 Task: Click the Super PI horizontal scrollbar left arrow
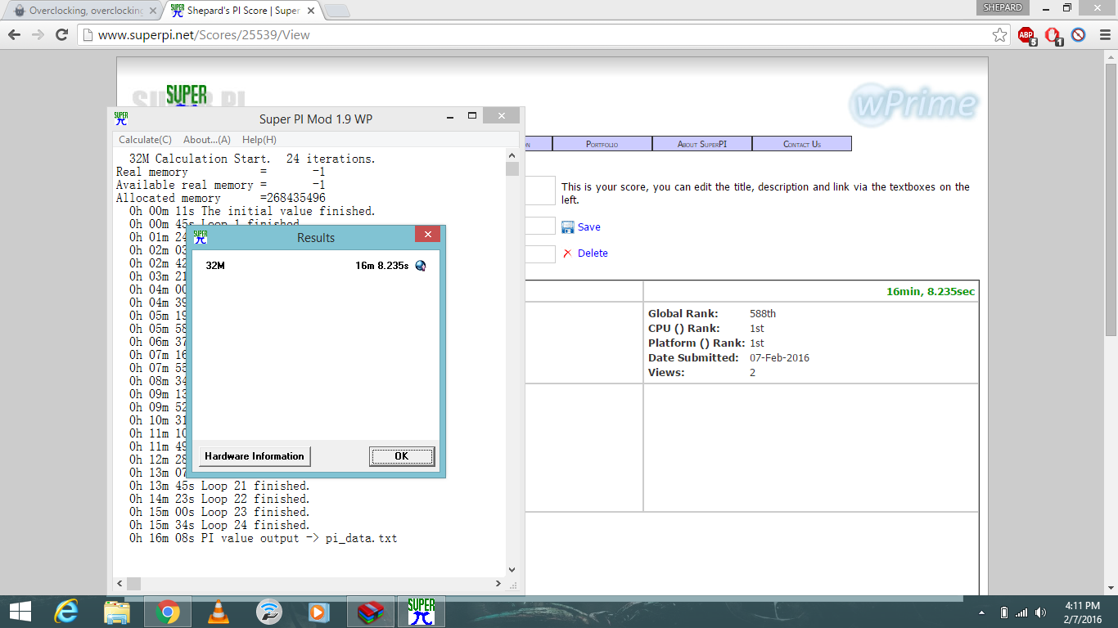tap(119, 584)
